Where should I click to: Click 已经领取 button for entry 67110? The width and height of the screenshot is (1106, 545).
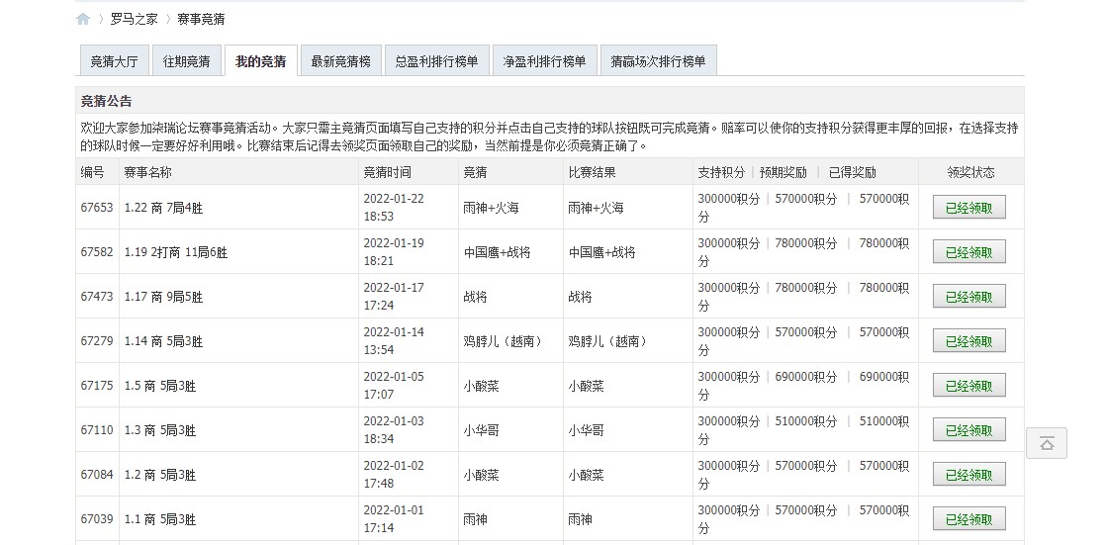coord(968,430)
